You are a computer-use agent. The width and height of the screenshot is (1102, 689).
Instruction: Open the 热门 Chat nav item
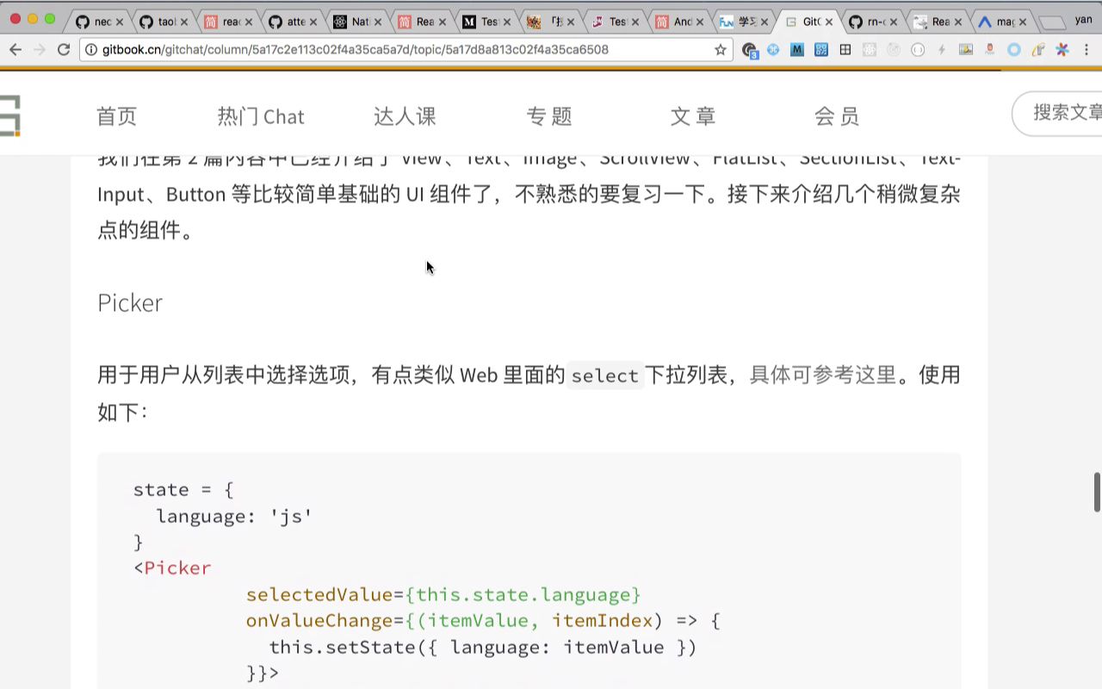coord(261,116)
